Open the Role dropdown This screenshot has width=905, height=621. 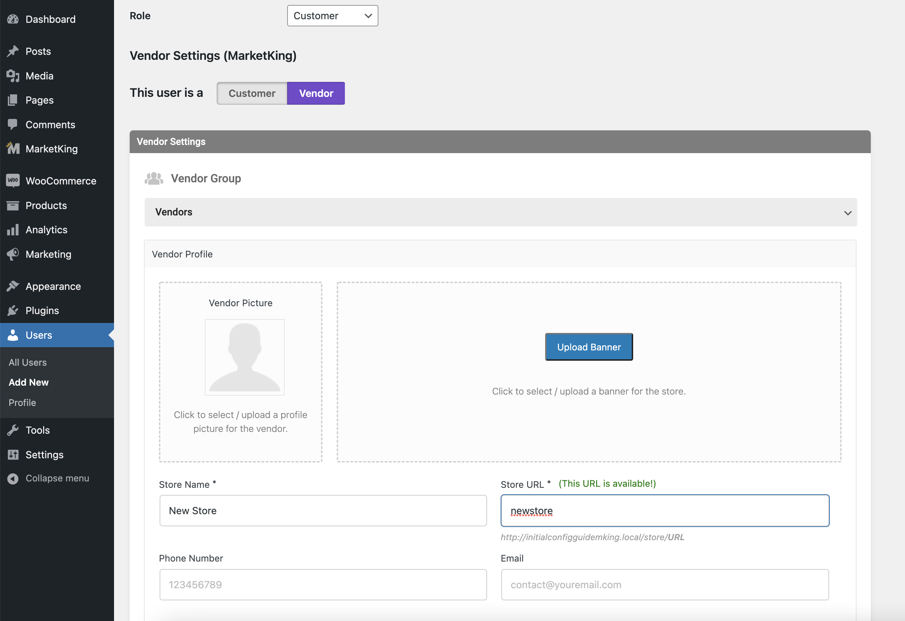point(332,16)
